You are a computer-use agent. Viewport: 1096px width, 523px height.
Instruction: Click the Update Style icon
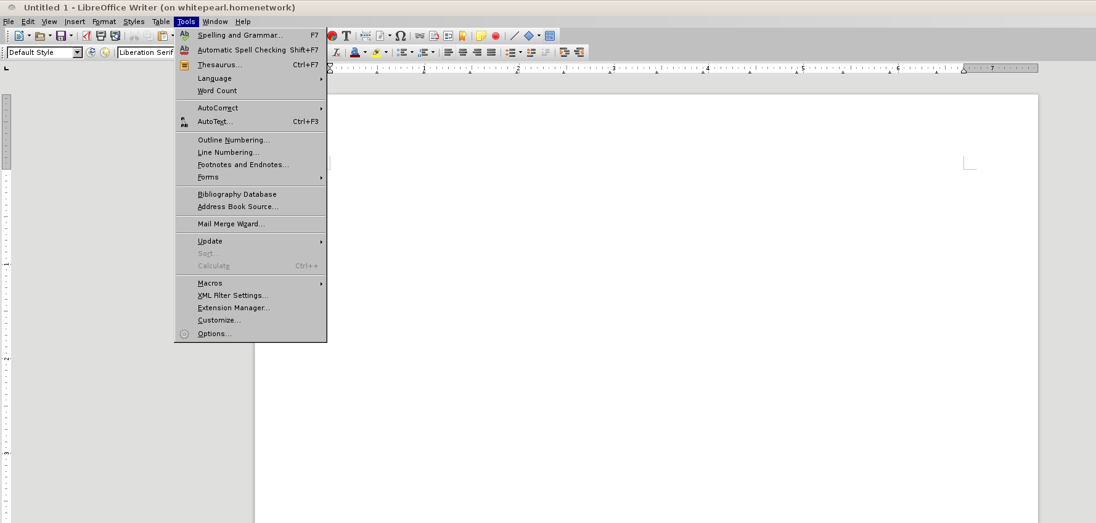tap(91, 52)
